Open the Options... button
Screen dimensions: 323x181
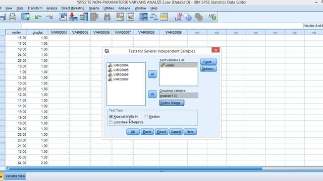(x=208, y=69)
